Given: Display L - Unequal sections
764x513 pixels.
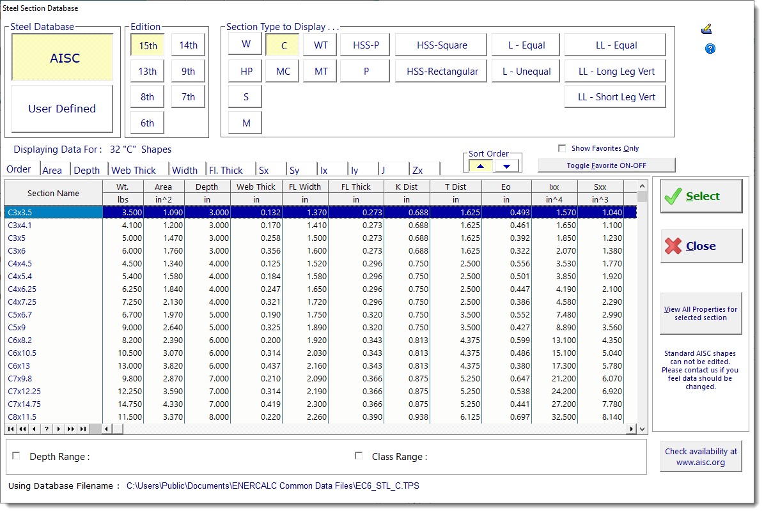Looking at the screenshot, I should (526, 71).
